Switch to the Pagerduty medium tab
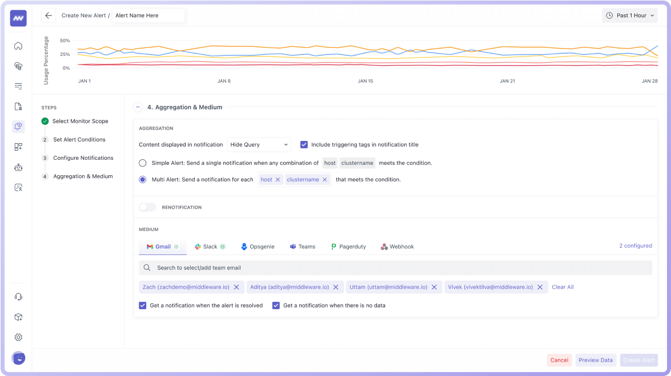 tap(348, 247)
